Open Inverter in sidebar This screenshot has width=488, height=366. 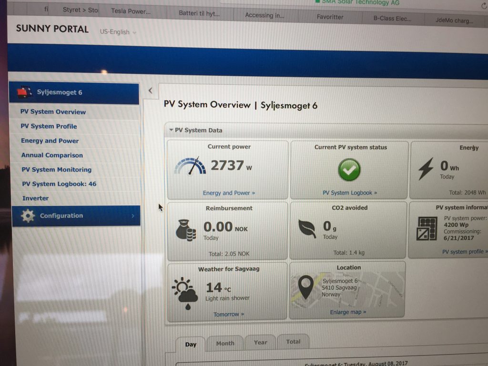click(x=35, y=198)
